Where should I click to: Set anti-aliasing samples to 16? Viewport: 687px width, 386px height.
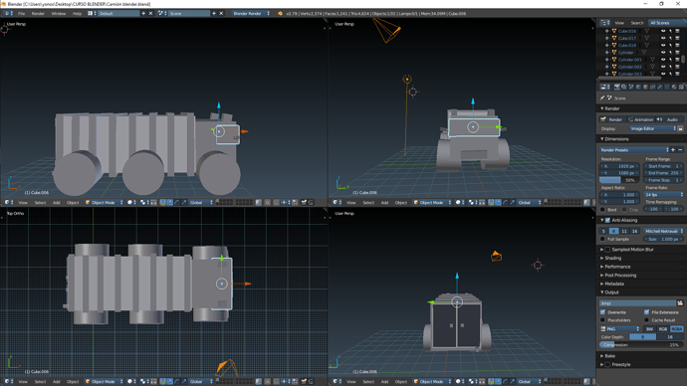[x=634, y=231]
